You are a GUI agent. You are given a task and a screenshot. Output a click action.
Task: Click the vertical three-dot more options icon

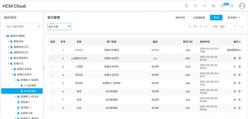point(243,27)
